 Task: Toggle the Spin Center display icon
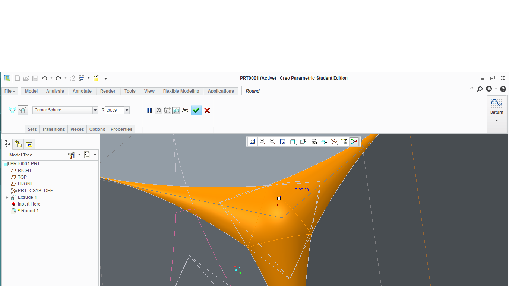[x=354, y=142]
